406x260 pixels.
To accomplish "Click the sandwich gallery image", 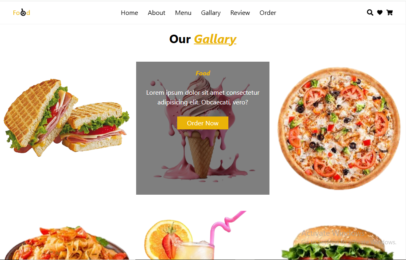I will click(x=66, y=118).
